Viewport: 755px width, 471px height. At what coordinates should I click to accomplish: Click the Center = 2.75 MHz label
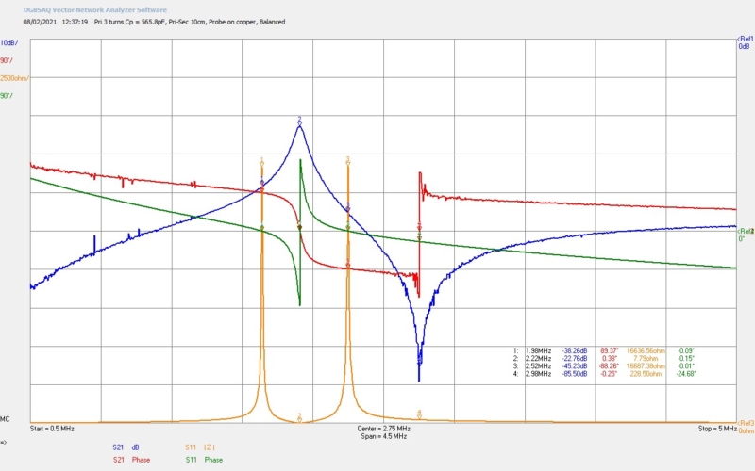coord(384,429)
